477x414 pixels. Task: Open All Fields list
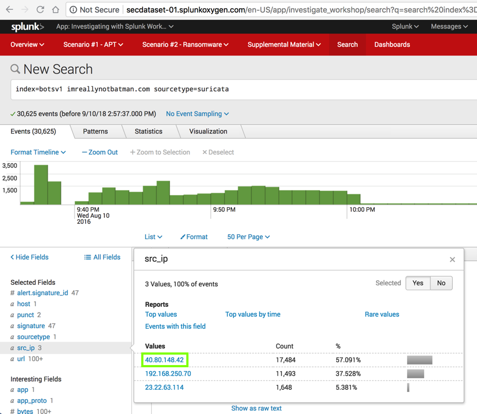click(102, 257)
